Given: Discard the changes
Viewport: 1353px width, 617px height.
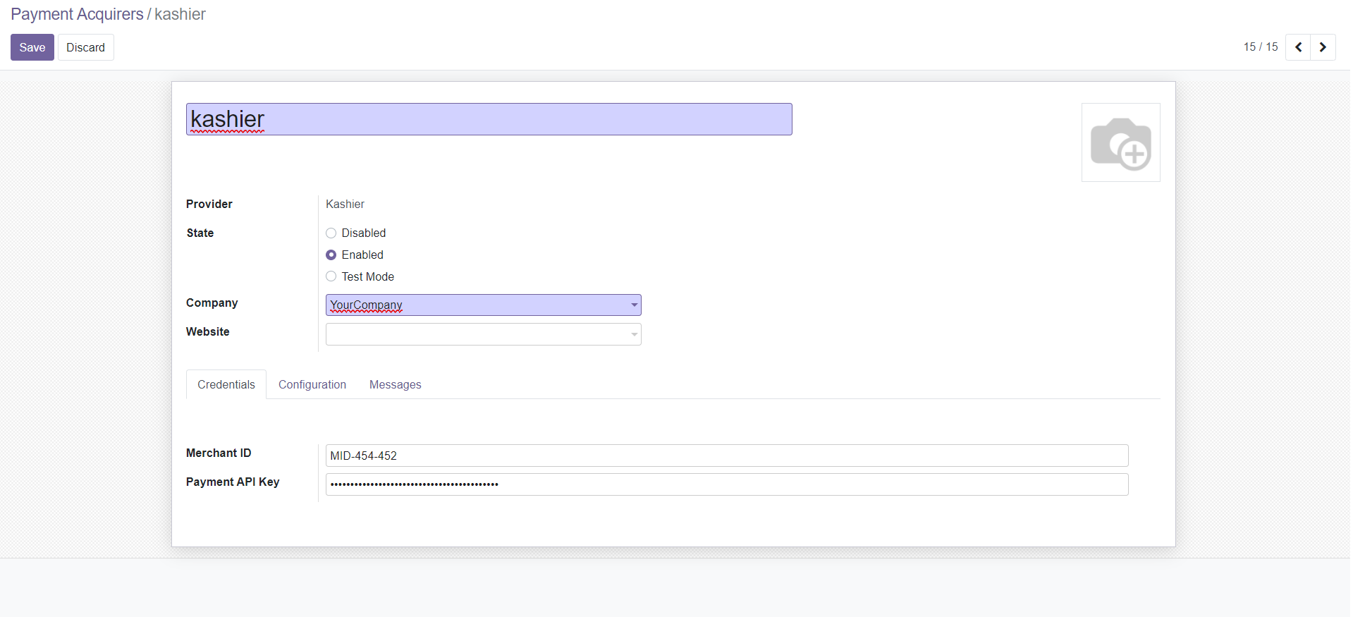Looking at the screenshot, I should [x=85, y=47].
